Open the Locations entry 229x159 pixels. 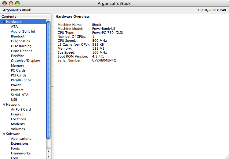pyautogui.click(x=19, y=119)
